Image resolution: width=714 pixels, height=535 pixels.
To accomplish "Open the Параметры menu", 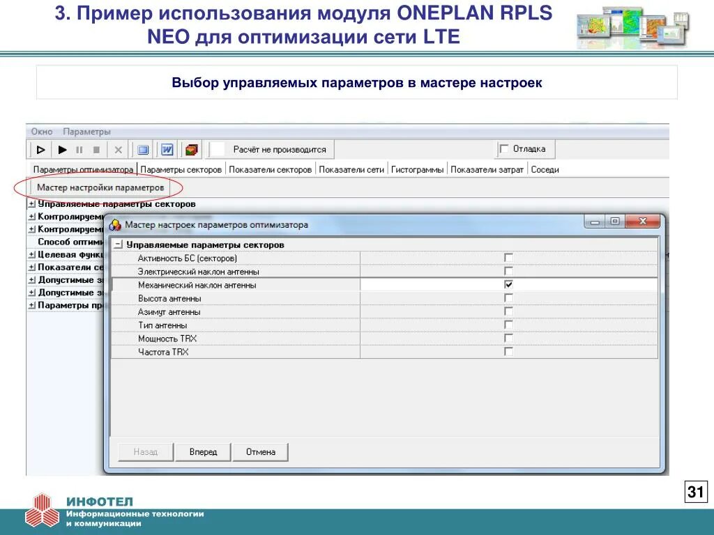I will pyautogui.click(x=86, y=132).
